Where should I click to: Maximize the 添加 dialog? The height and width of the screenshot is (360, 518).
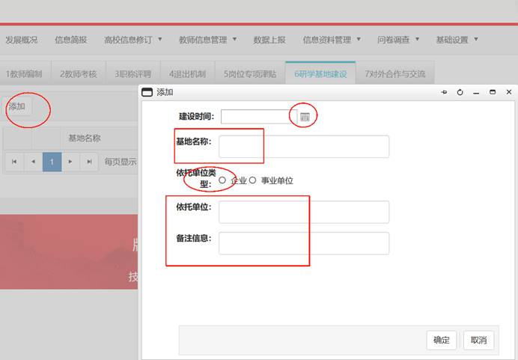(493, 92)
